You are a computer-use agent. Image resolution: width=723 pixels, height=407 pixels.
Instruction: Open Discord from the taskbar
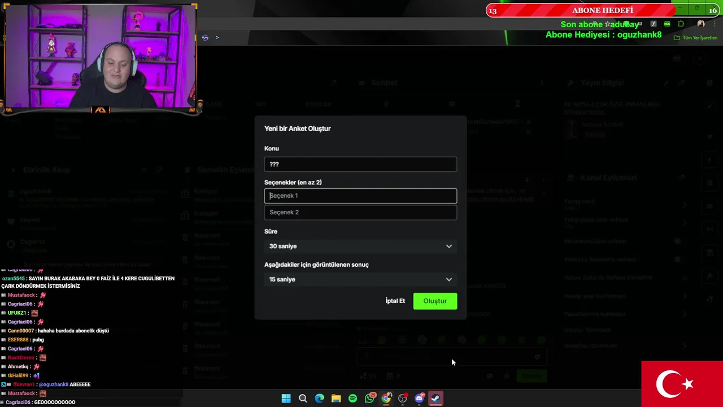point(419,399)
